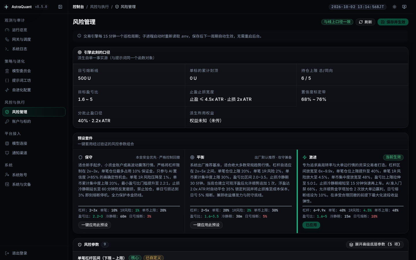The image size is (416, 260).
Task: Click the braces icon beside 提示词工坊
Action: (7, 80)
